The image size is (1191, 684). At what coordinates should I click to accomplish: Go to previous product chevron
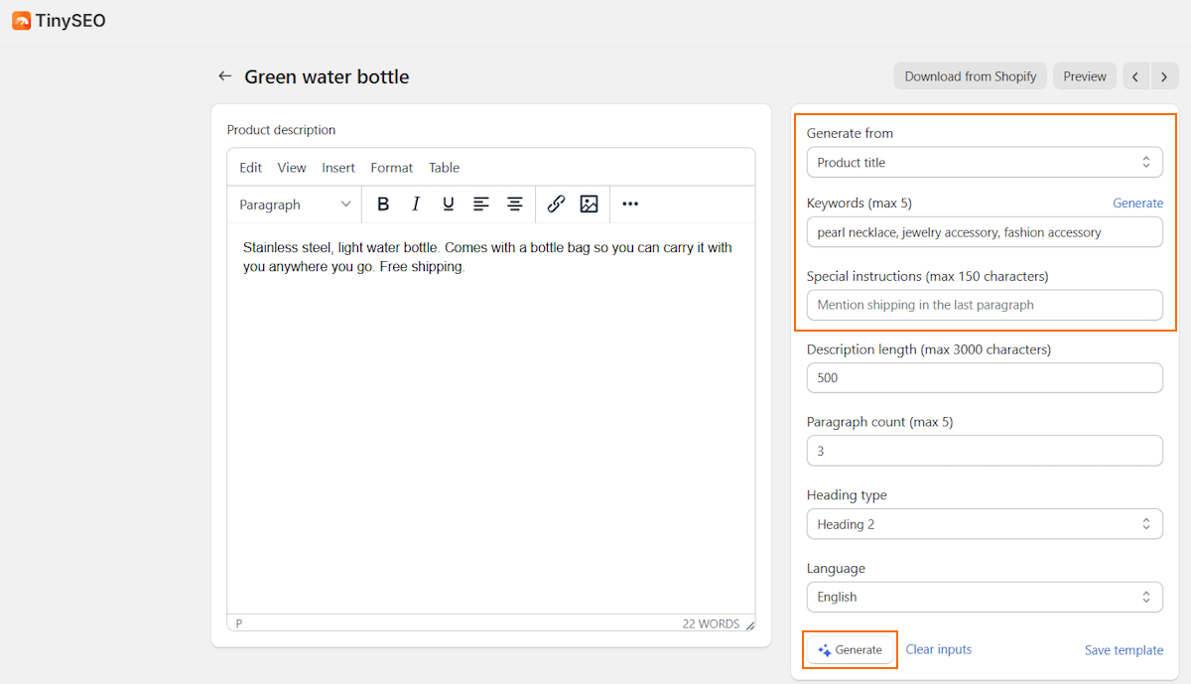1135,76
